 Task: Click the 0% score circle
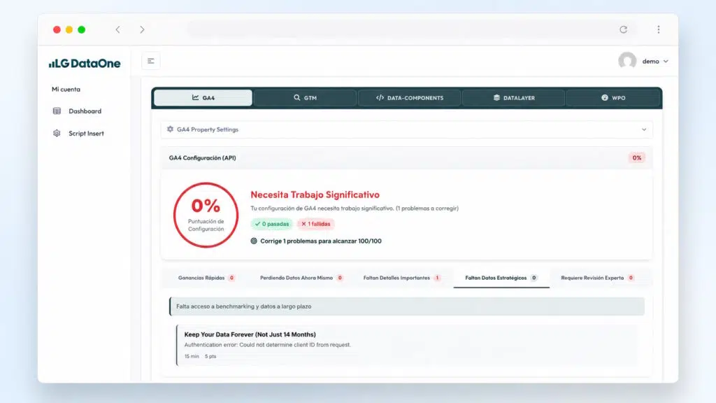pos(206,215)
